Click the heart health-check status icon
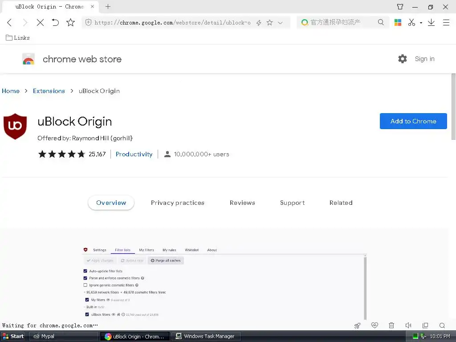Viewport: 456px width, 342px height. coord(375,325)
